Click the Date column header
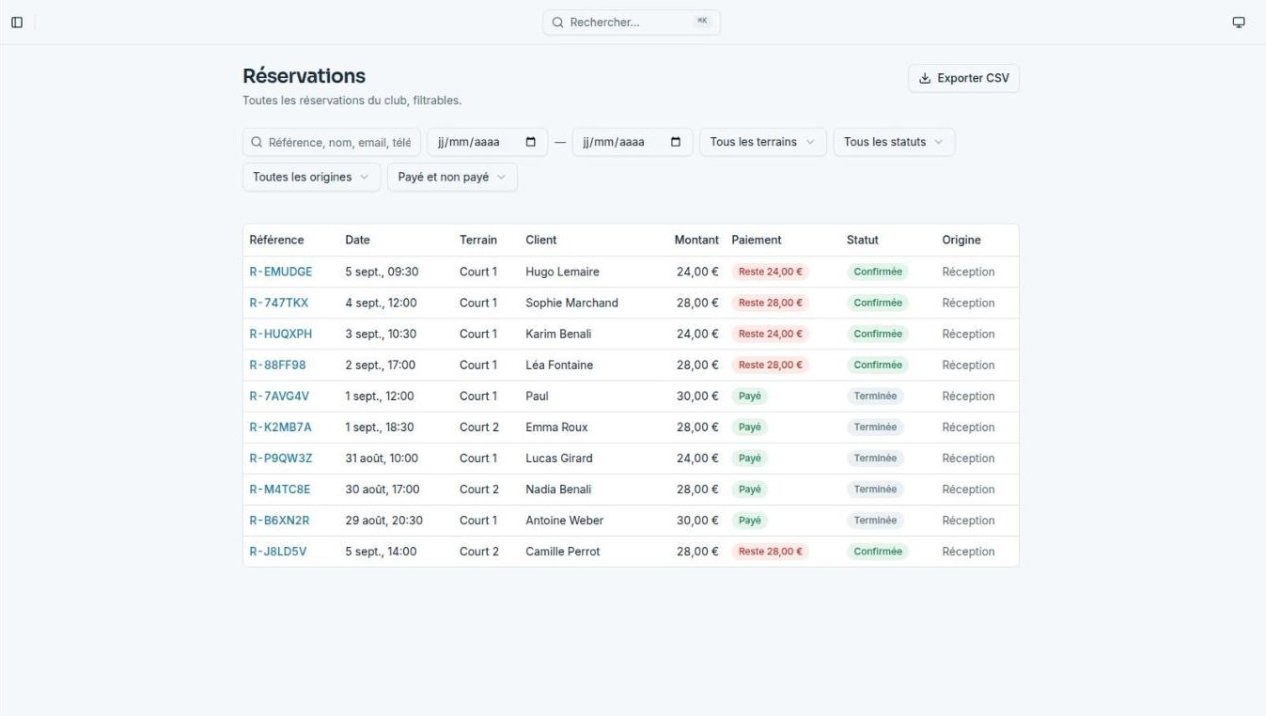 [357, 240]
